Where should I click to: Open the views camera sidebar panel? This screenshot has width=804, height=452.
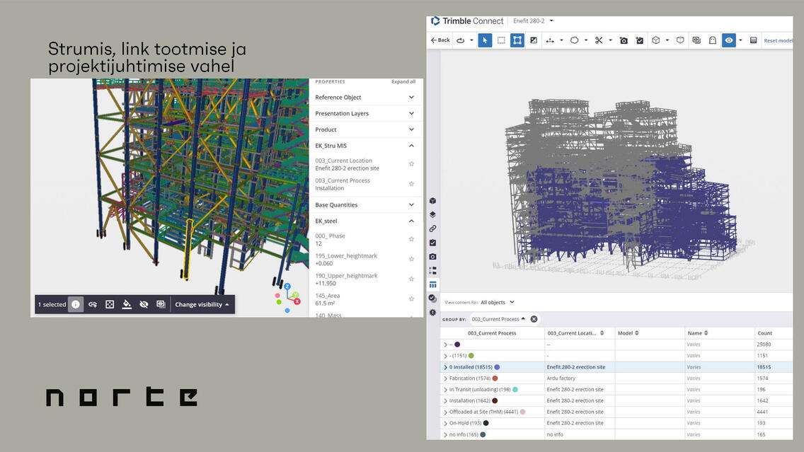point(432,256)
